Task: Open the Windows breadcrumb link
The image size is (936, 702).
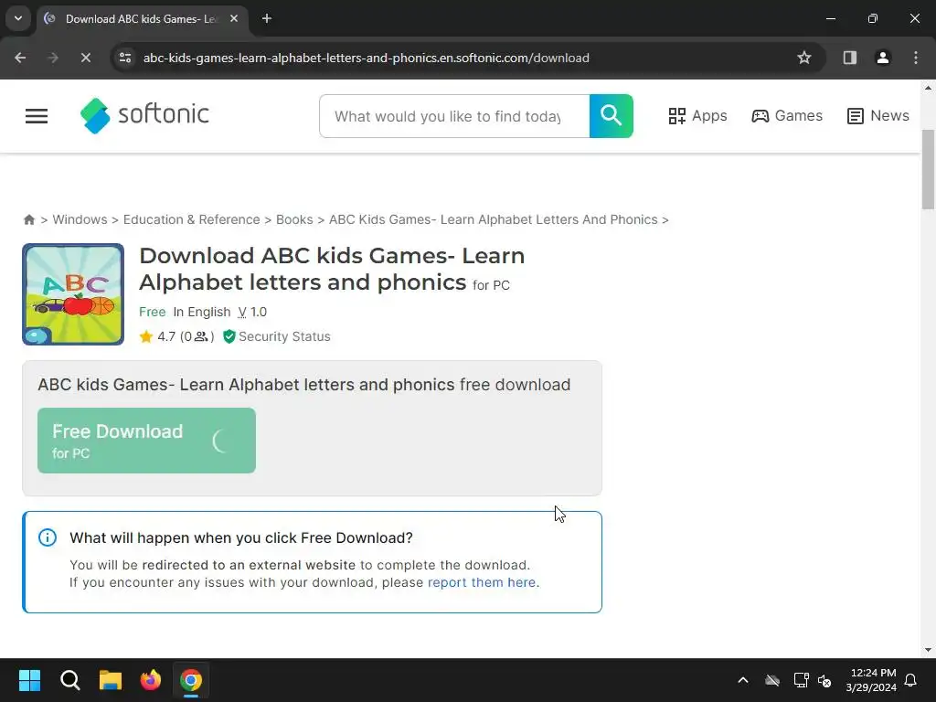Action: click(x=80, y=219)
